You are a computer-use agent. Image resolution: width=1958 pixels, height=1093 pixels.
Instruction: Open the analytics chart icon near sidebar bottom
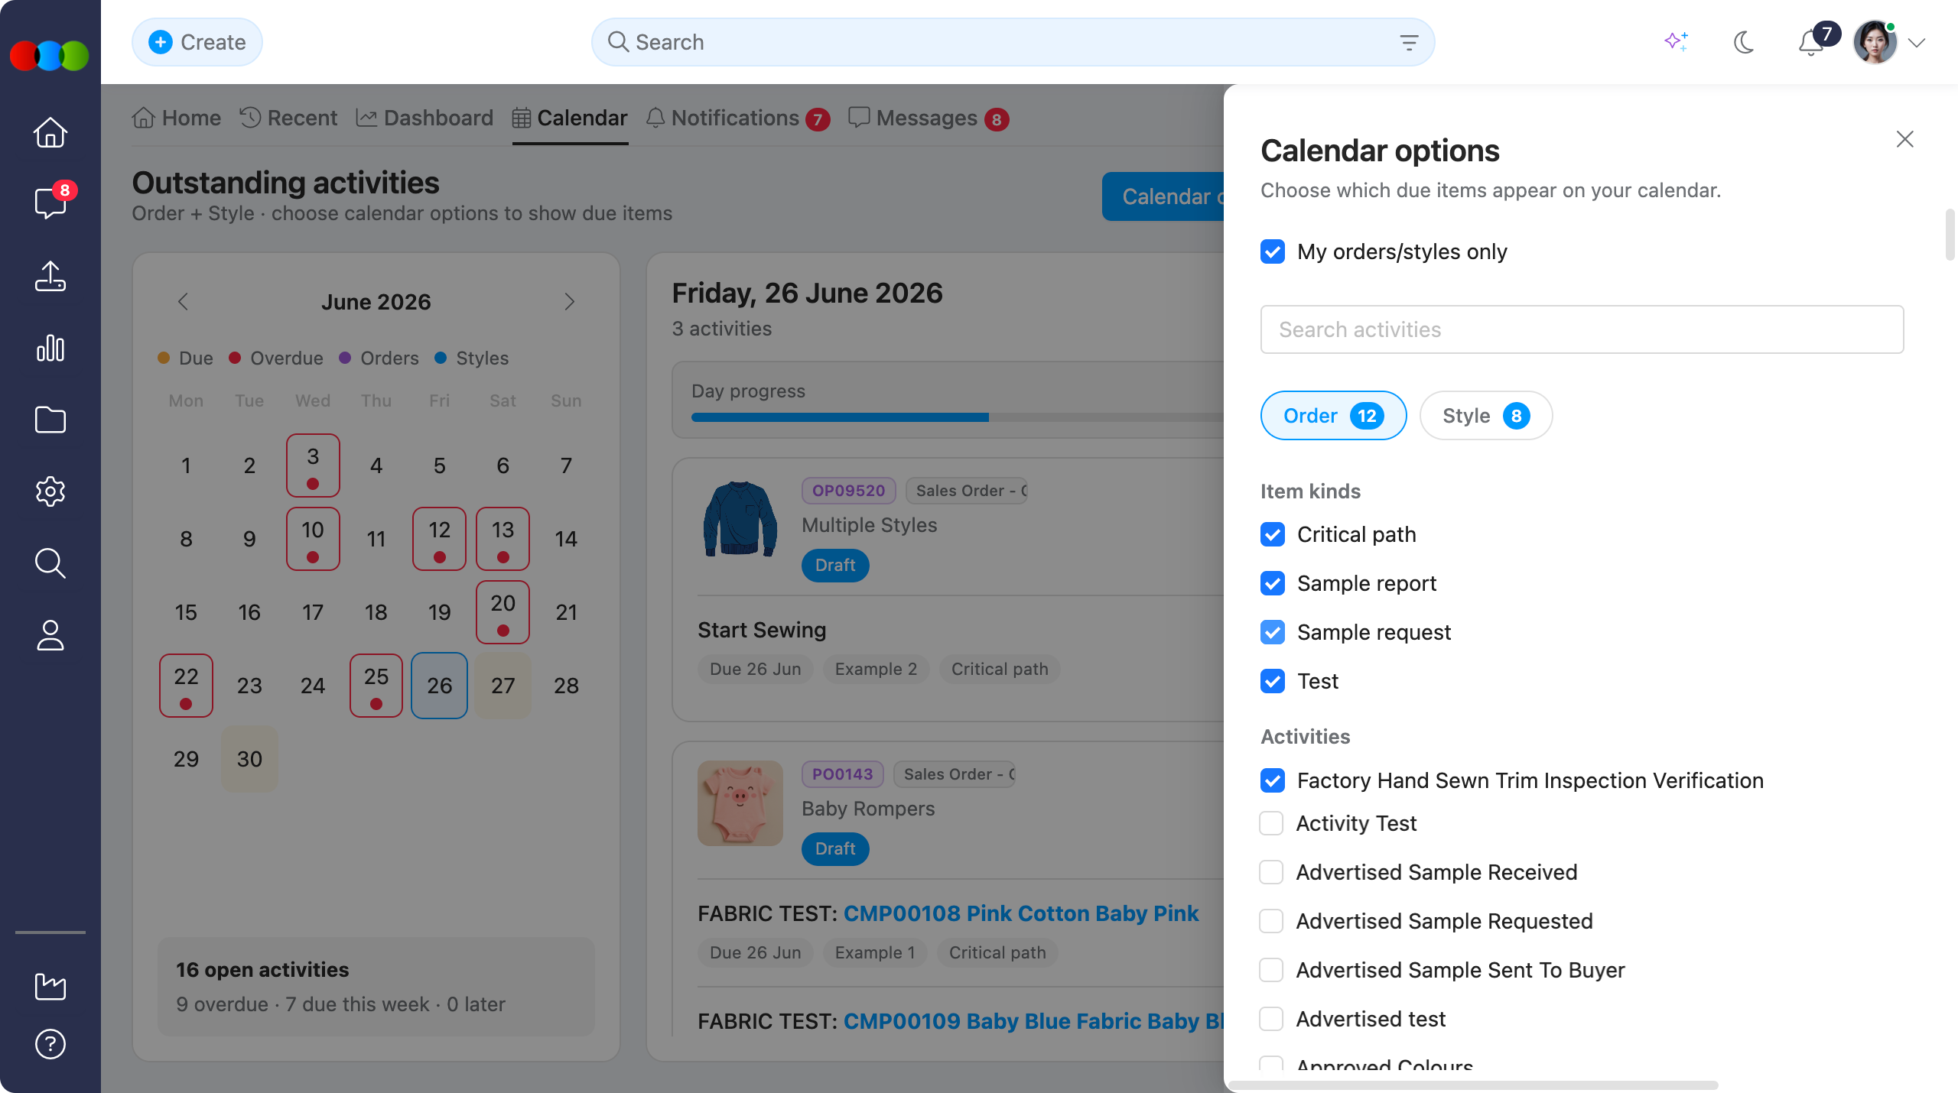(x=50, y=986)
